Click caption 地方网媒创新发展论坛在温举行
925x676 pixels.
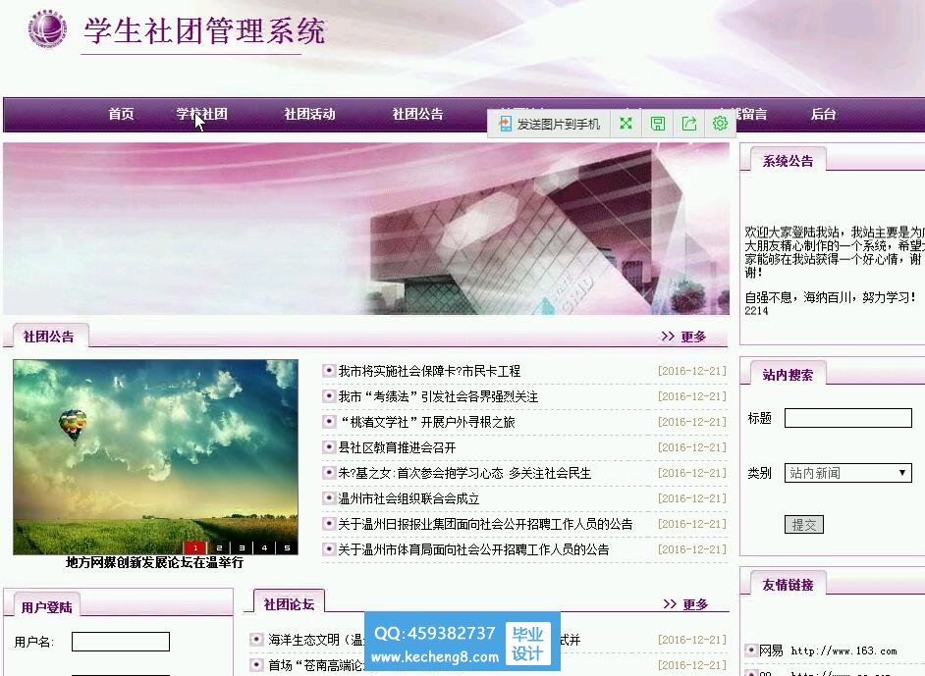154,562
